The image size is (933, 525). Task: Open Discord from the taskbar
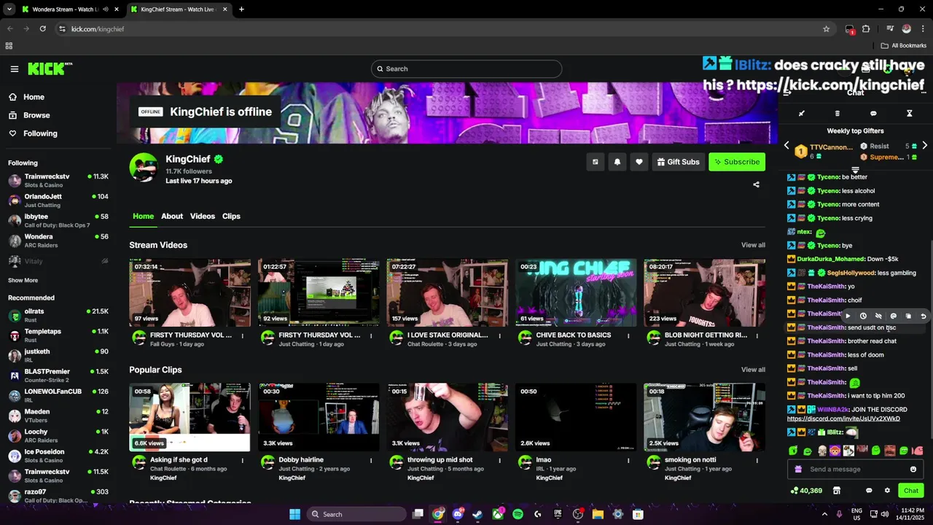458,514
